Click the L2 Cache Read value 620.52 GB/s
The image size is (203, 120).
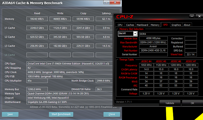(x=37, y=37)
